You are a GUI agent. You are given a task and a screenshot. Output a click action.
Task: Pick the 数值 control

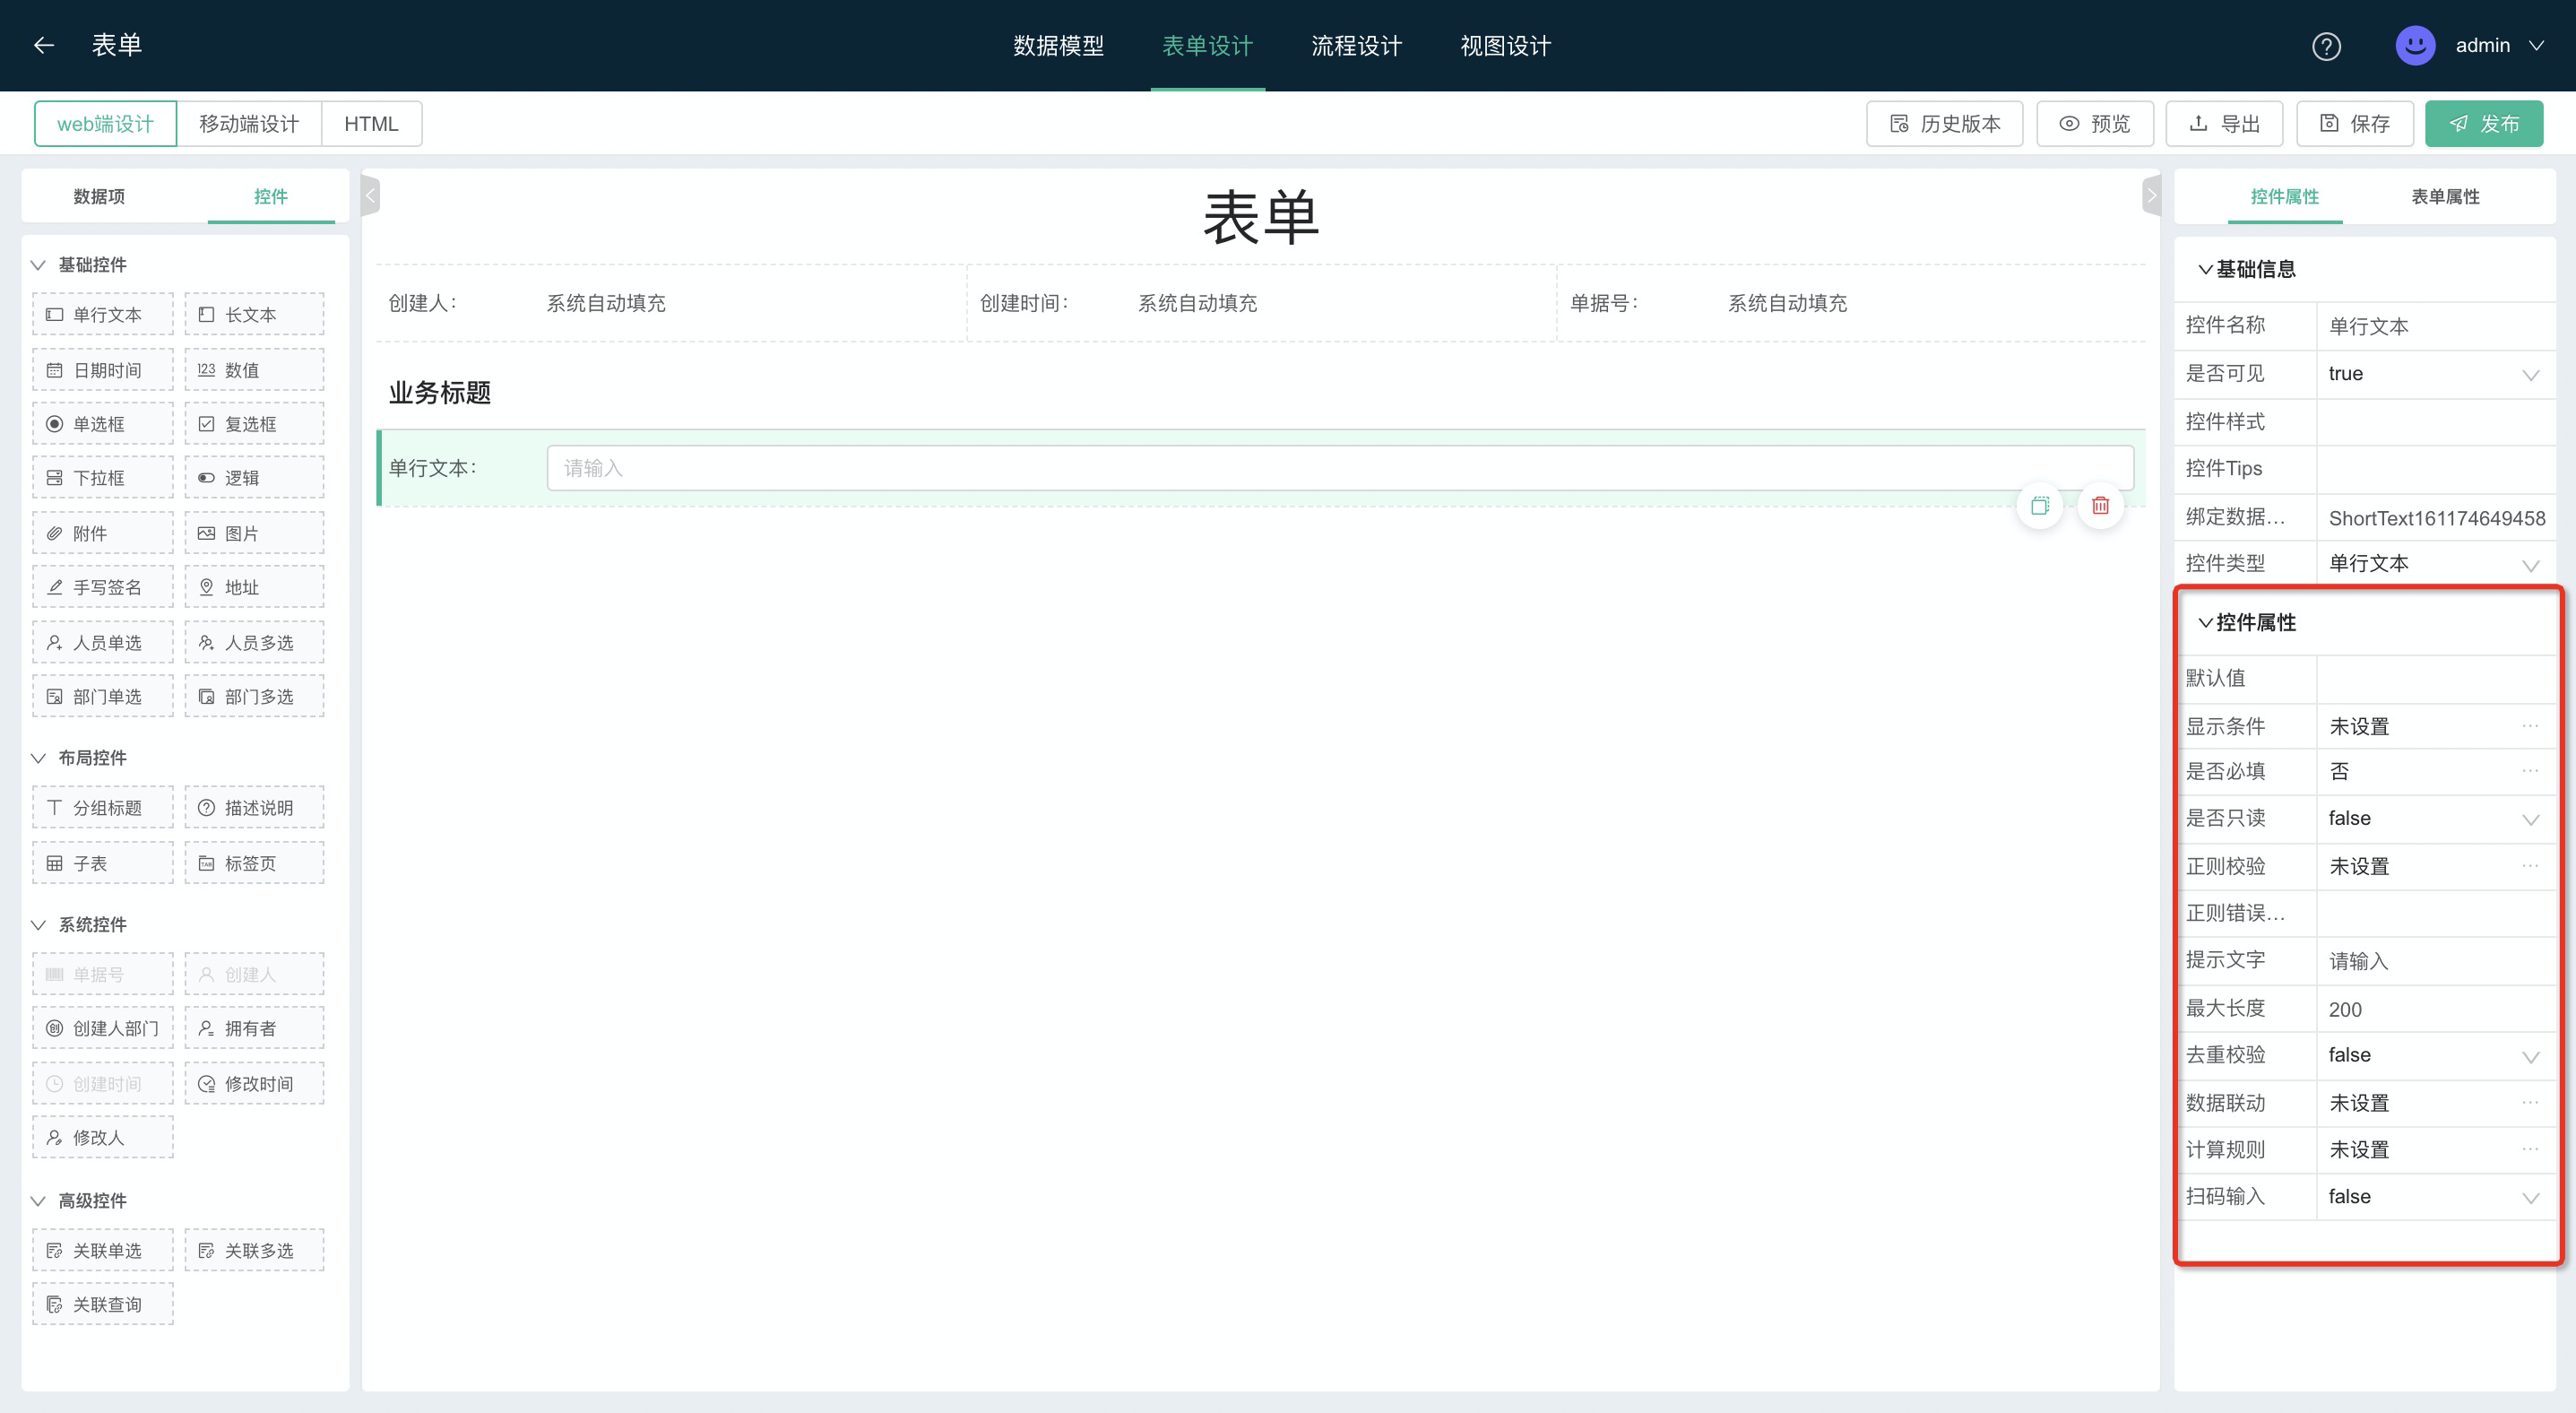click(x=254, y=369)
